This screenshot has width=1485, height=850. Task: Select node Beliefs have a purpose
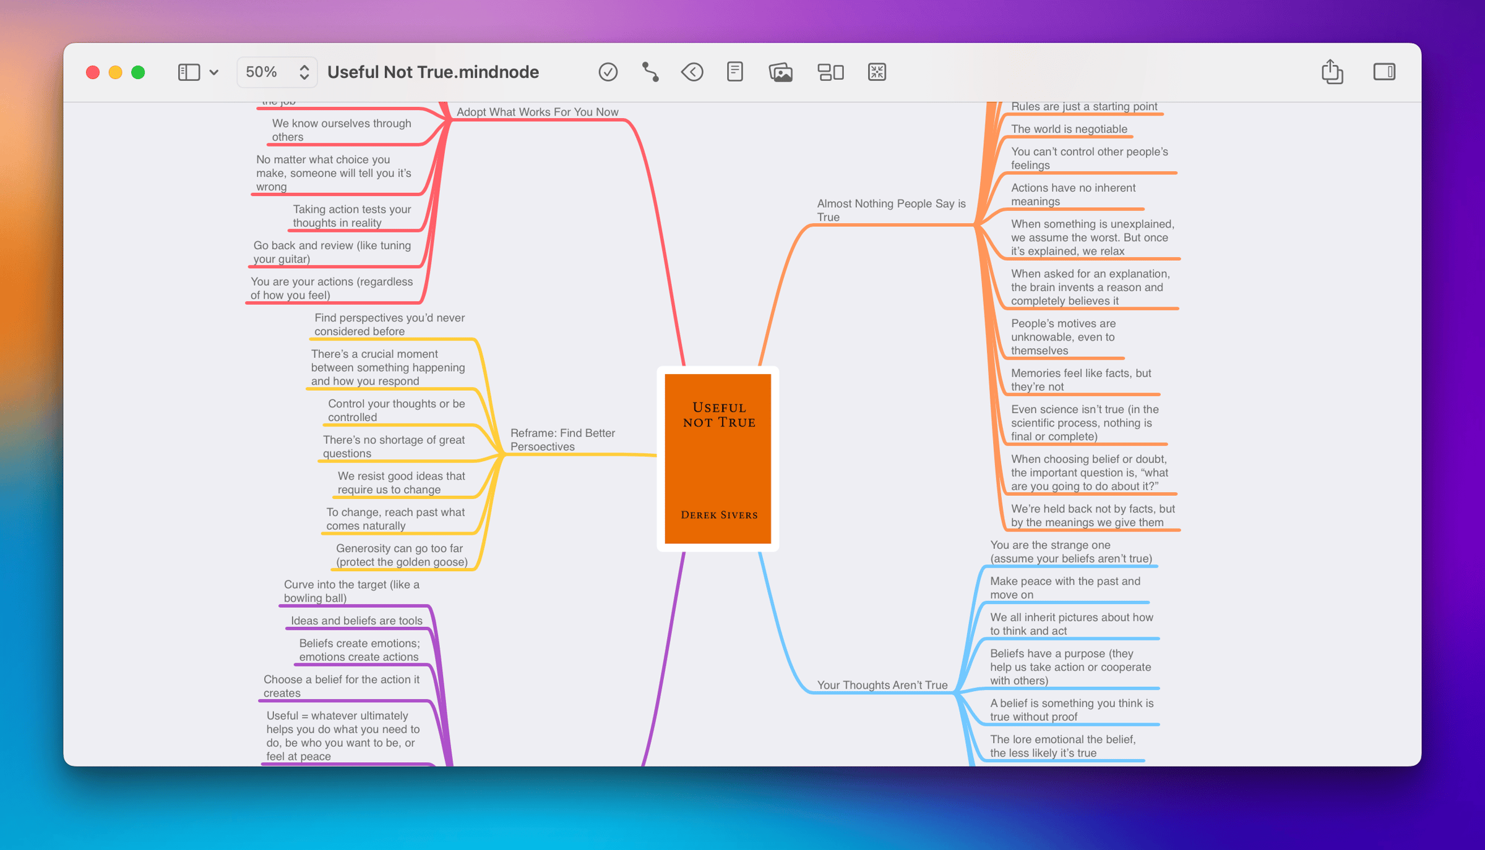click(x=1070, y=667)
